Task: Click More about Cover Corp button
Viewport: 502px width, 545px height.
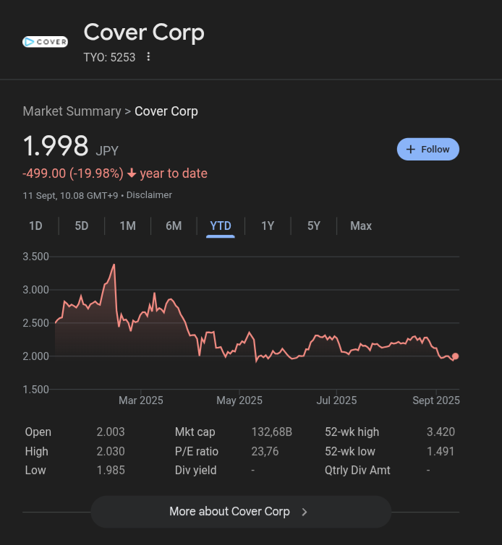Action: 241,512
